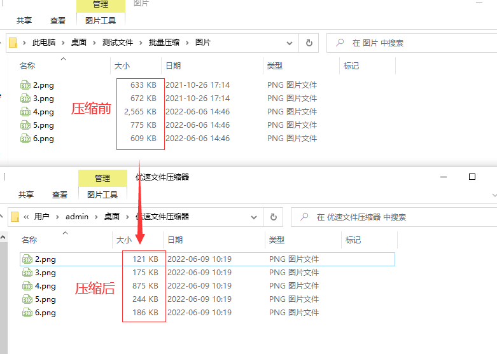Image resolution: width=497 pixels, height=354 pixels.
Task: Sort bottom window files by 日期 column
Action: click(174, 240)
